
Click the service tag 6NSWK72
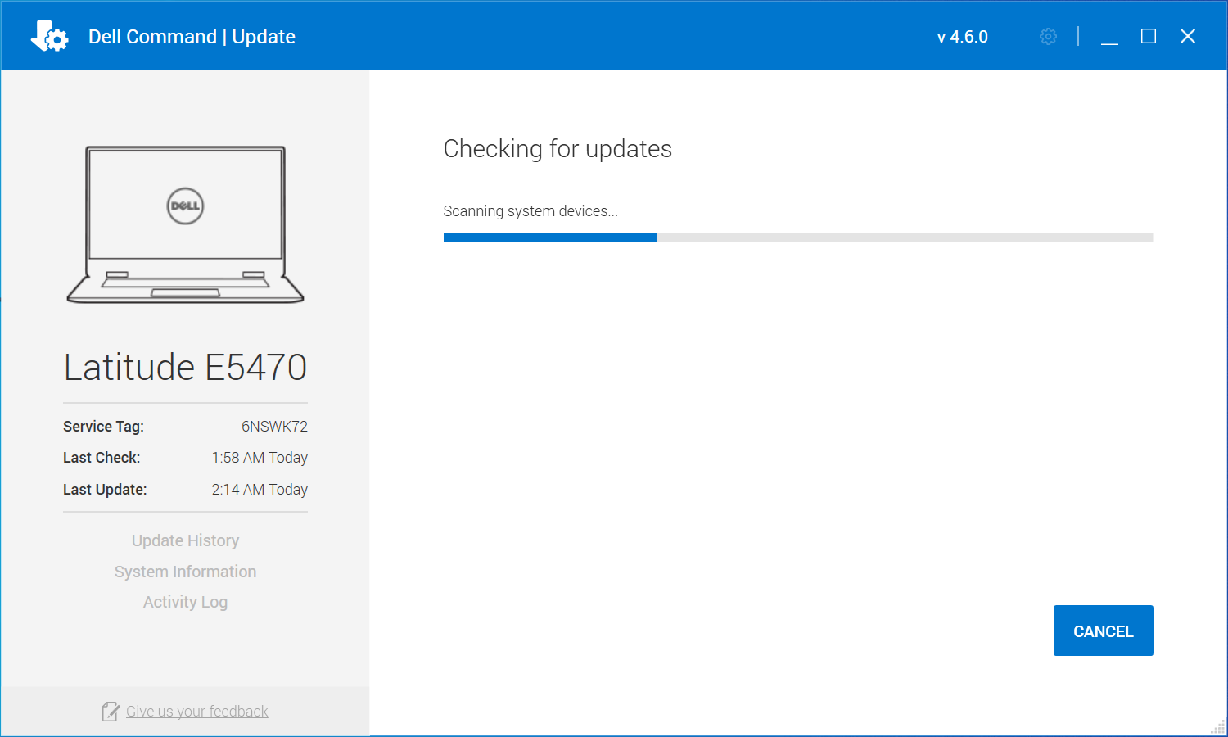pyautogui.click(x=274, y=427)
